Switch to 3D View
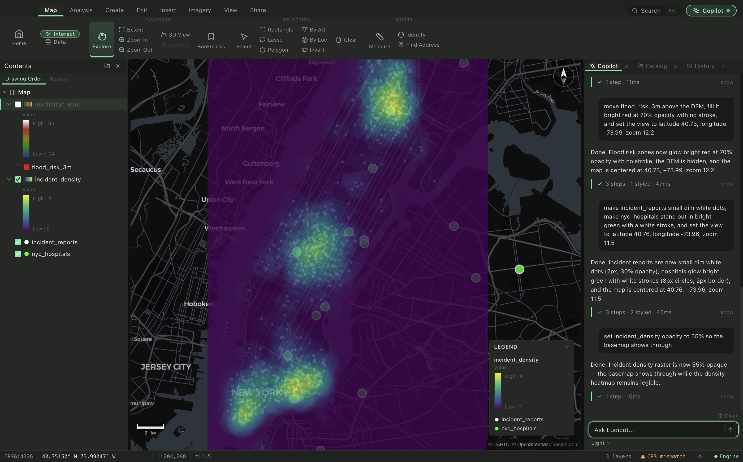743x462 pixels. pos(175,34)
